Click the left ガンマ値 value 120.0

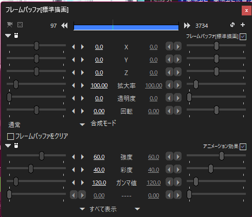pyautogui.click(x=99, y=183)
